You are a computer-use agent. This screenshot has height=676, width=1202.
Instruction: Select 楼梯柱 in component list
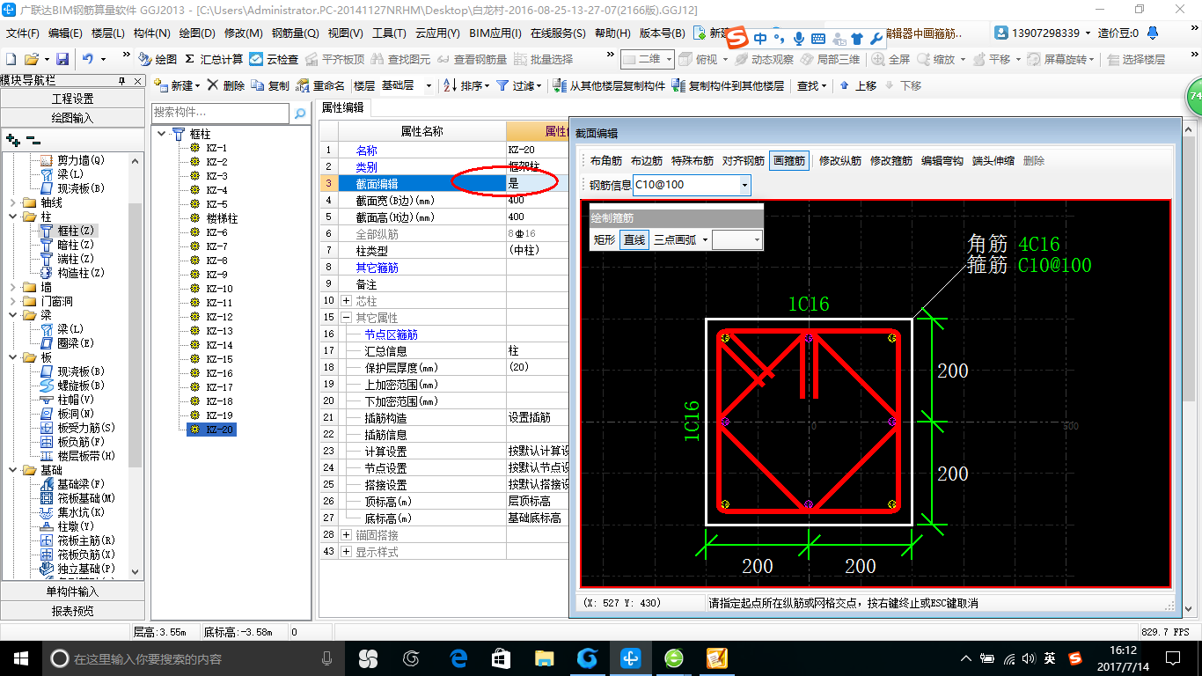point(222,218)
